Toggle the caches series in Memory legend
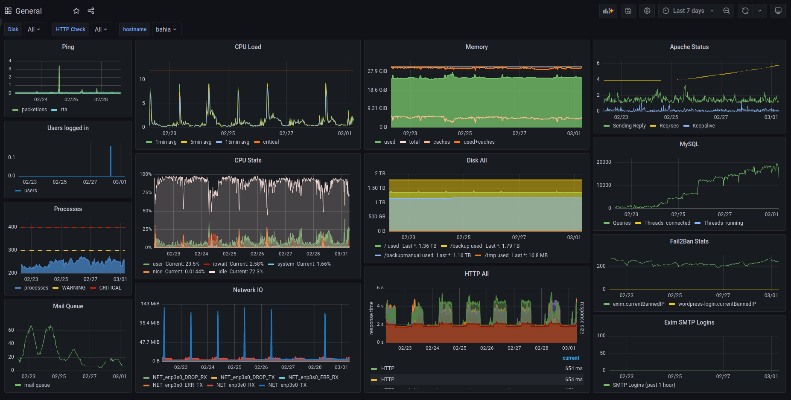791x400 pixels. point(441,142)
